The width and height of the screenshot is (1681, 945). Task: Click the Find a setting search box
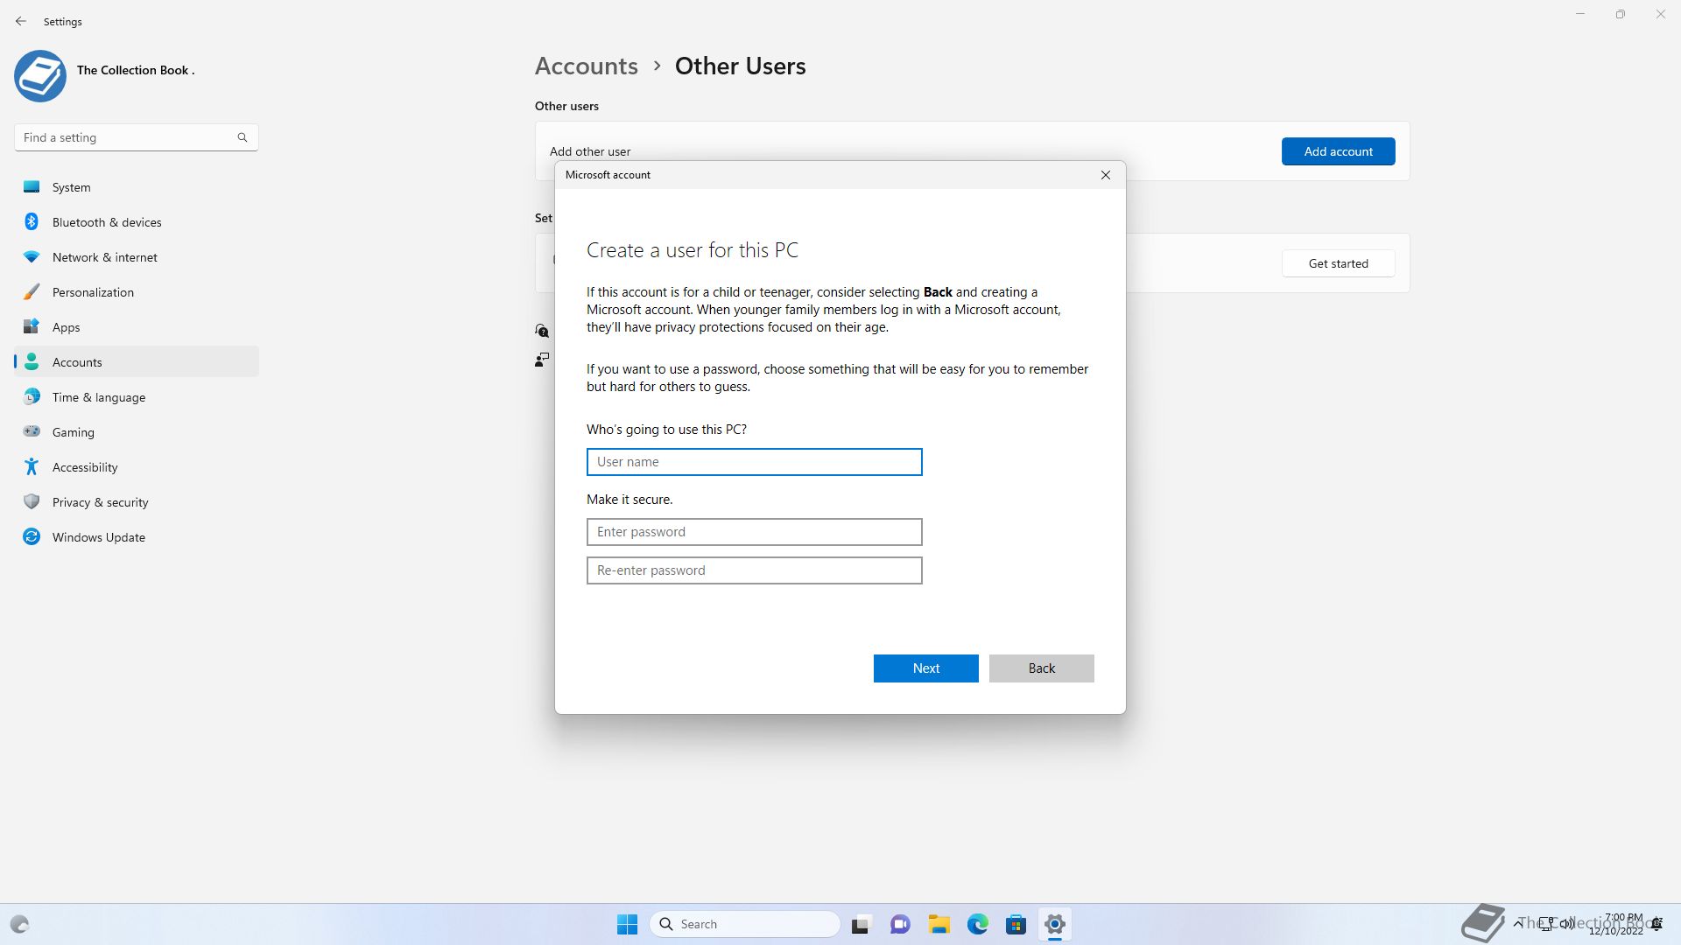point(136,137)
